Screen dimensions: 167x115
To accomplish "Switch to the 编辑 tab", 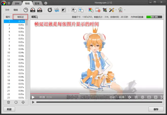I will [27, 3].
